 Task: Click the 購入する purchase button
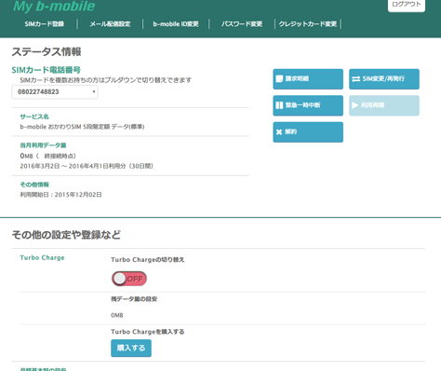(131, 348)
